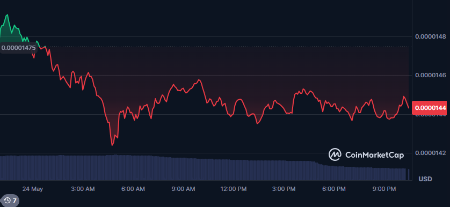Screen dimensions: 450x207
Task: Click the last tall volume bar
Action: coord(409,175)
